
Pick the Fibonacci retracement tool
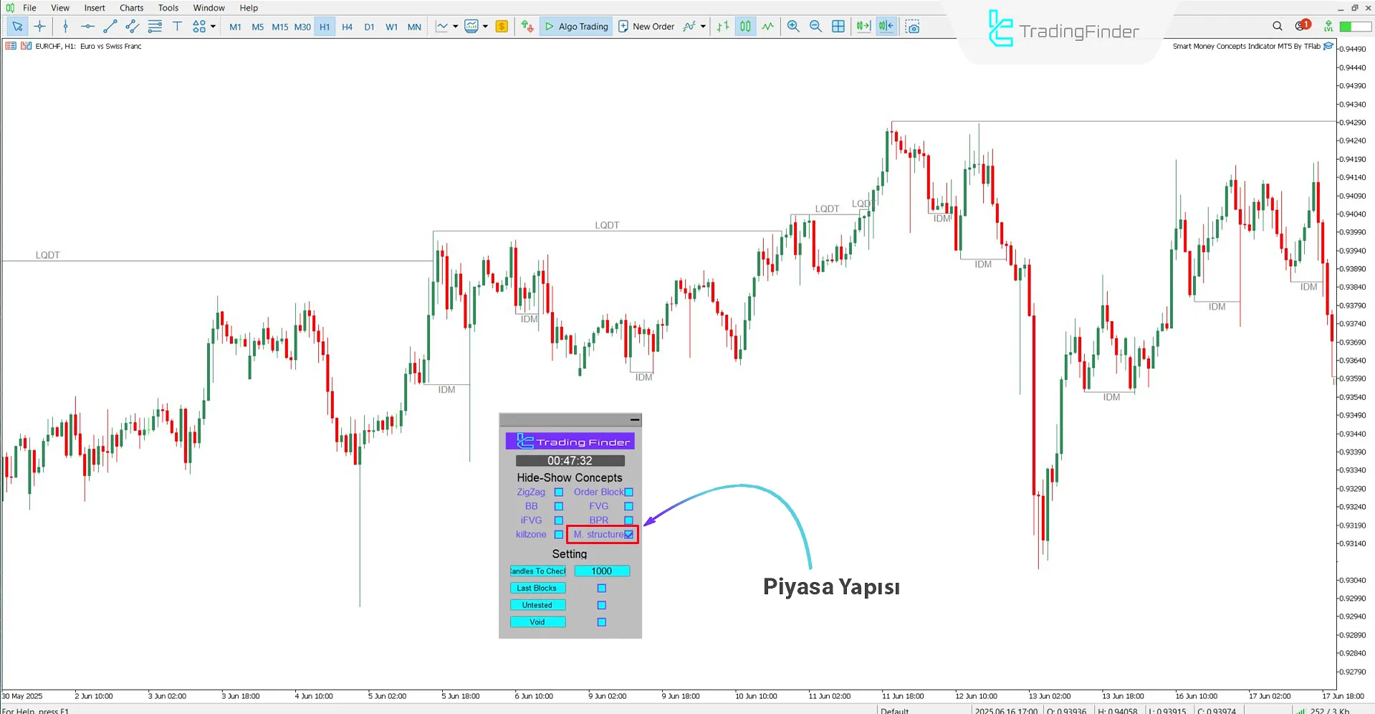tap(155, 27)
